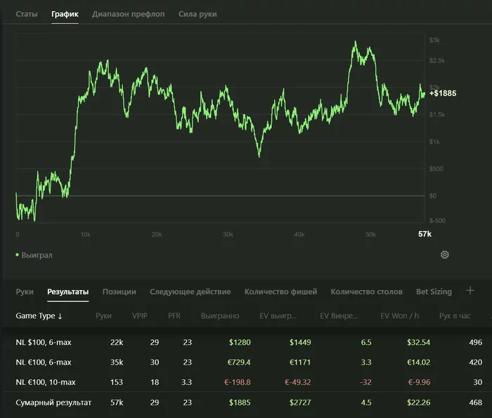Switch to the Руки tab
This screenshot has height=418, width=492.
click(x=25, y=292)
